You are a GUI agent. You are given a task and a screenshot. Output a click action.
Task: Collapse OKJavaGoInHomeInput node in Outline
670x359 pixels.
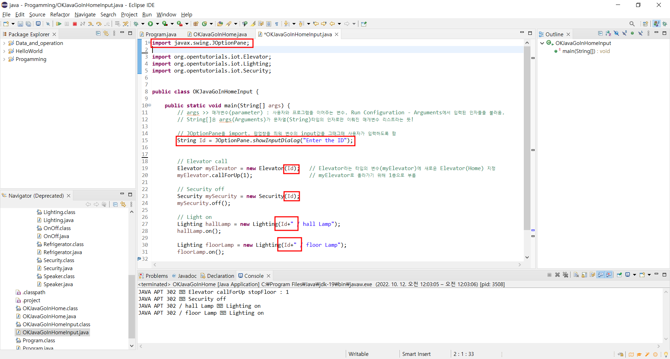(x=542, y=43)
